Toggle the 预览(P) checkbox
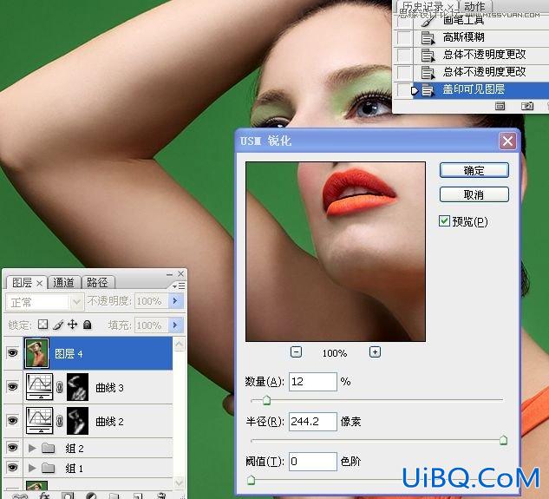 [444, 221]
